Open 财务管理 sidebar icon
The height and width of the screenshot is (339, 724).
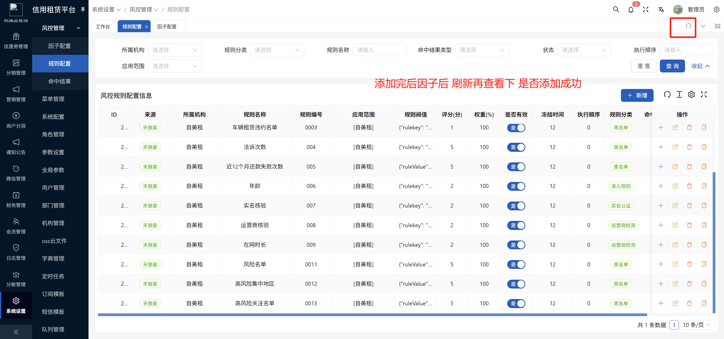(16, 195)
